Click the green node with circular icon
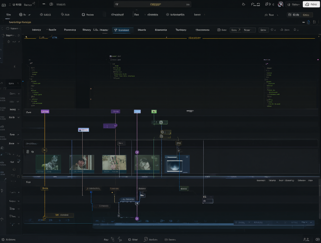Viewport: 321px width, 243px height. tap(160, 122)
